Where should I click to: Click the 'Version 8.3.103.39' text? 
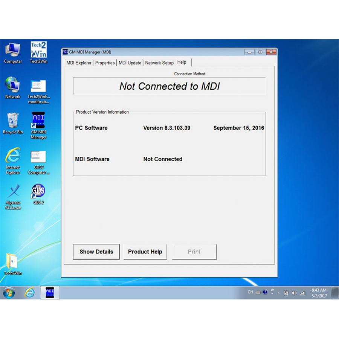167,128
